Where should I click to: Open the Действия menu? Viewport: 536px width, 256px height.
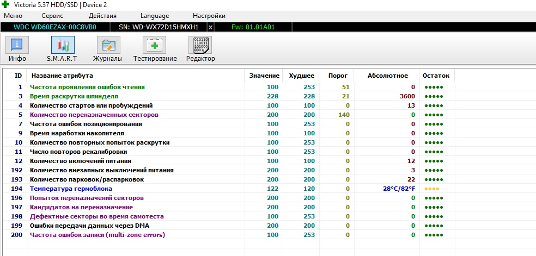pos(102,16)
